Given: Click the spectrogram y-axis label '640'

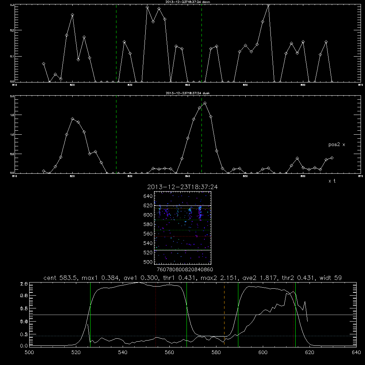Looking at the screenshot, I should 148,196.
